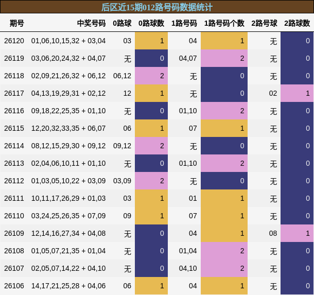Click pink 2路球数 cell in row 26109
The image size is (314, 295).
(297, 233)
